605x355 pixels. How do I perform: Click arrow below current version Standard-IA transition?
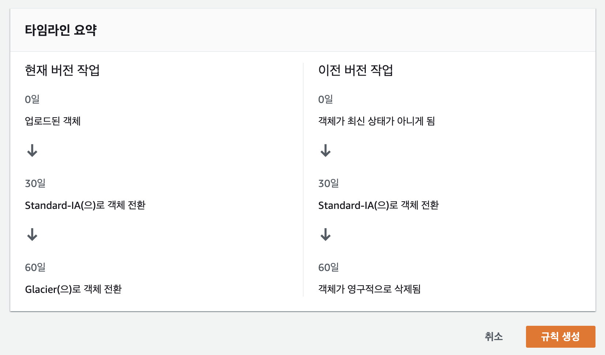pyautogui.click(x=32, y=234)
